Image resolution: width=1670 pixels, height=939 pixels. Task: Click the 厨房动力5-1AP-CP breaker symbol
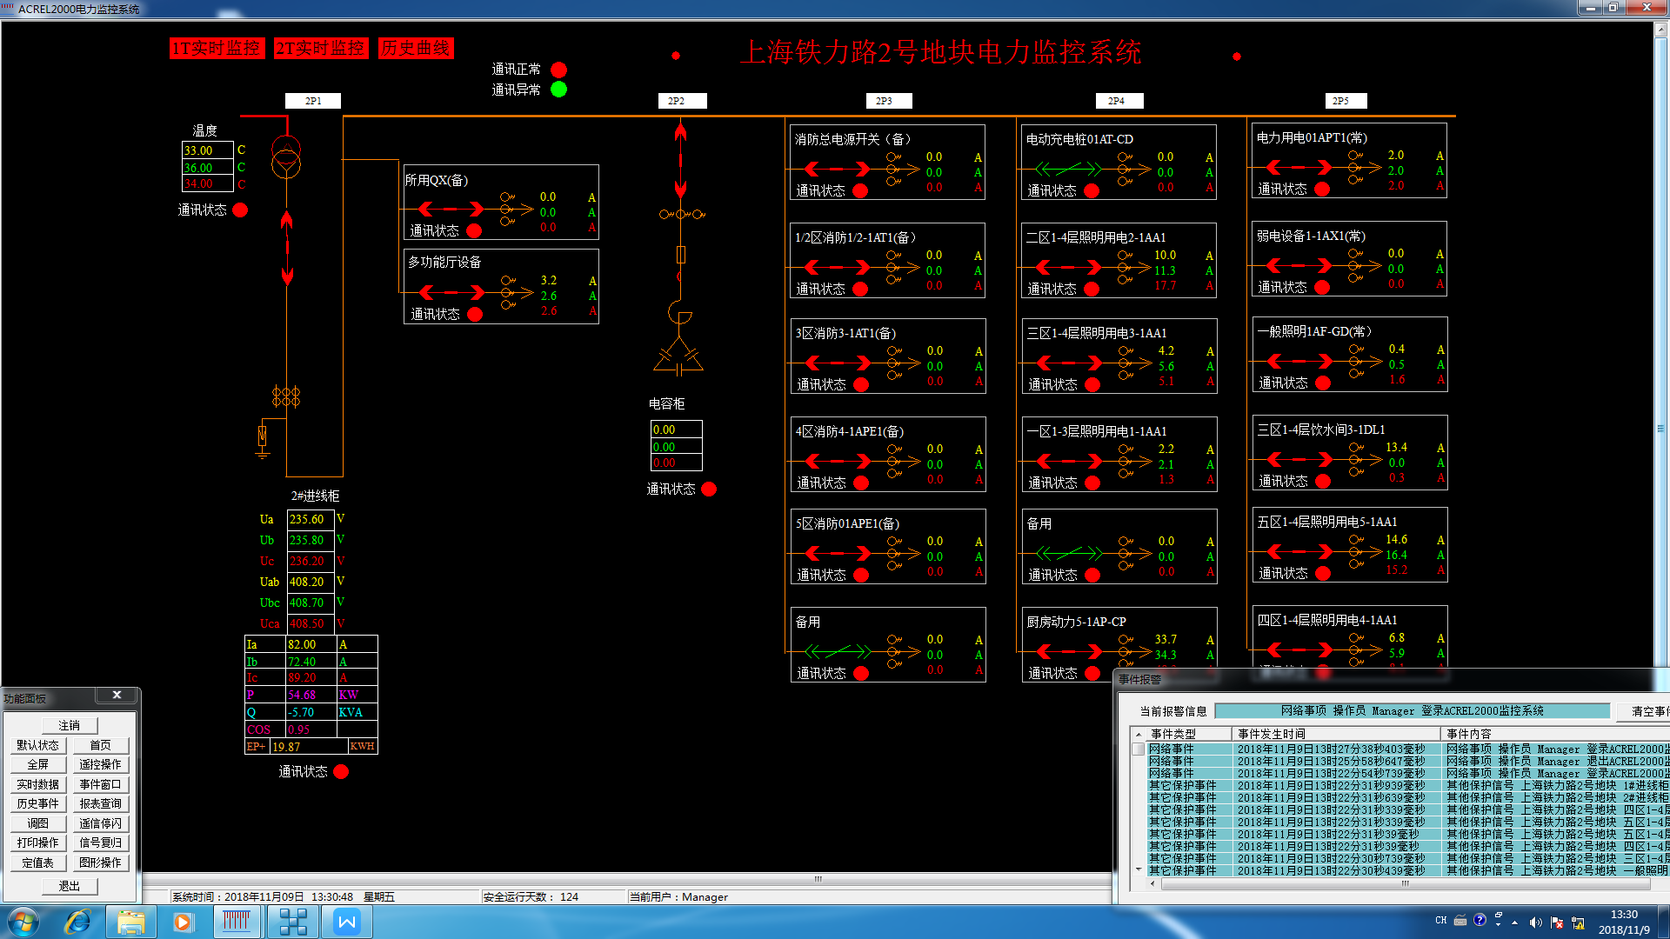click(1069, 651)
